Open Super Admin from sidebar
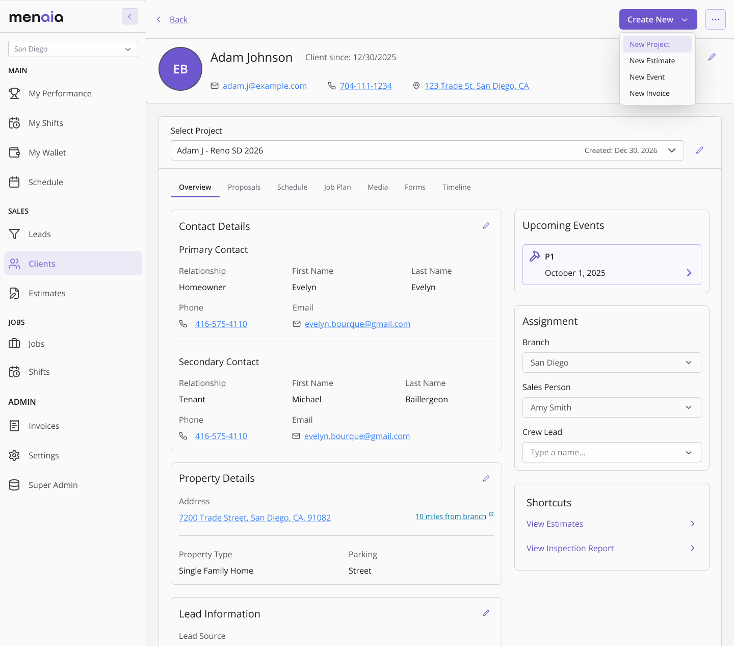Viewport: 734px width, 646px height. pyautogui.click(x=73, y=485)
